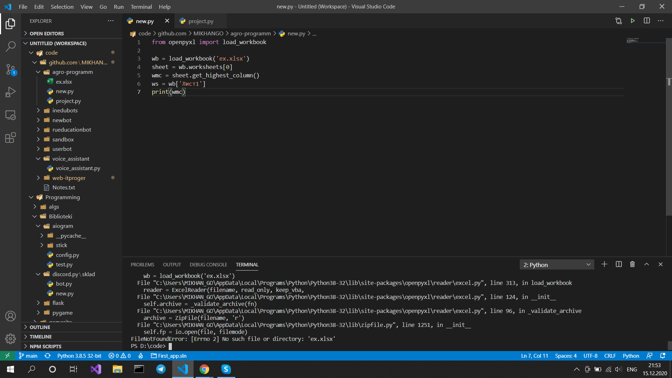The height and width of the screenshot is (378, 672).
Task: Switch to the PROBLEMS panel tab
Action: pos(142,265)
